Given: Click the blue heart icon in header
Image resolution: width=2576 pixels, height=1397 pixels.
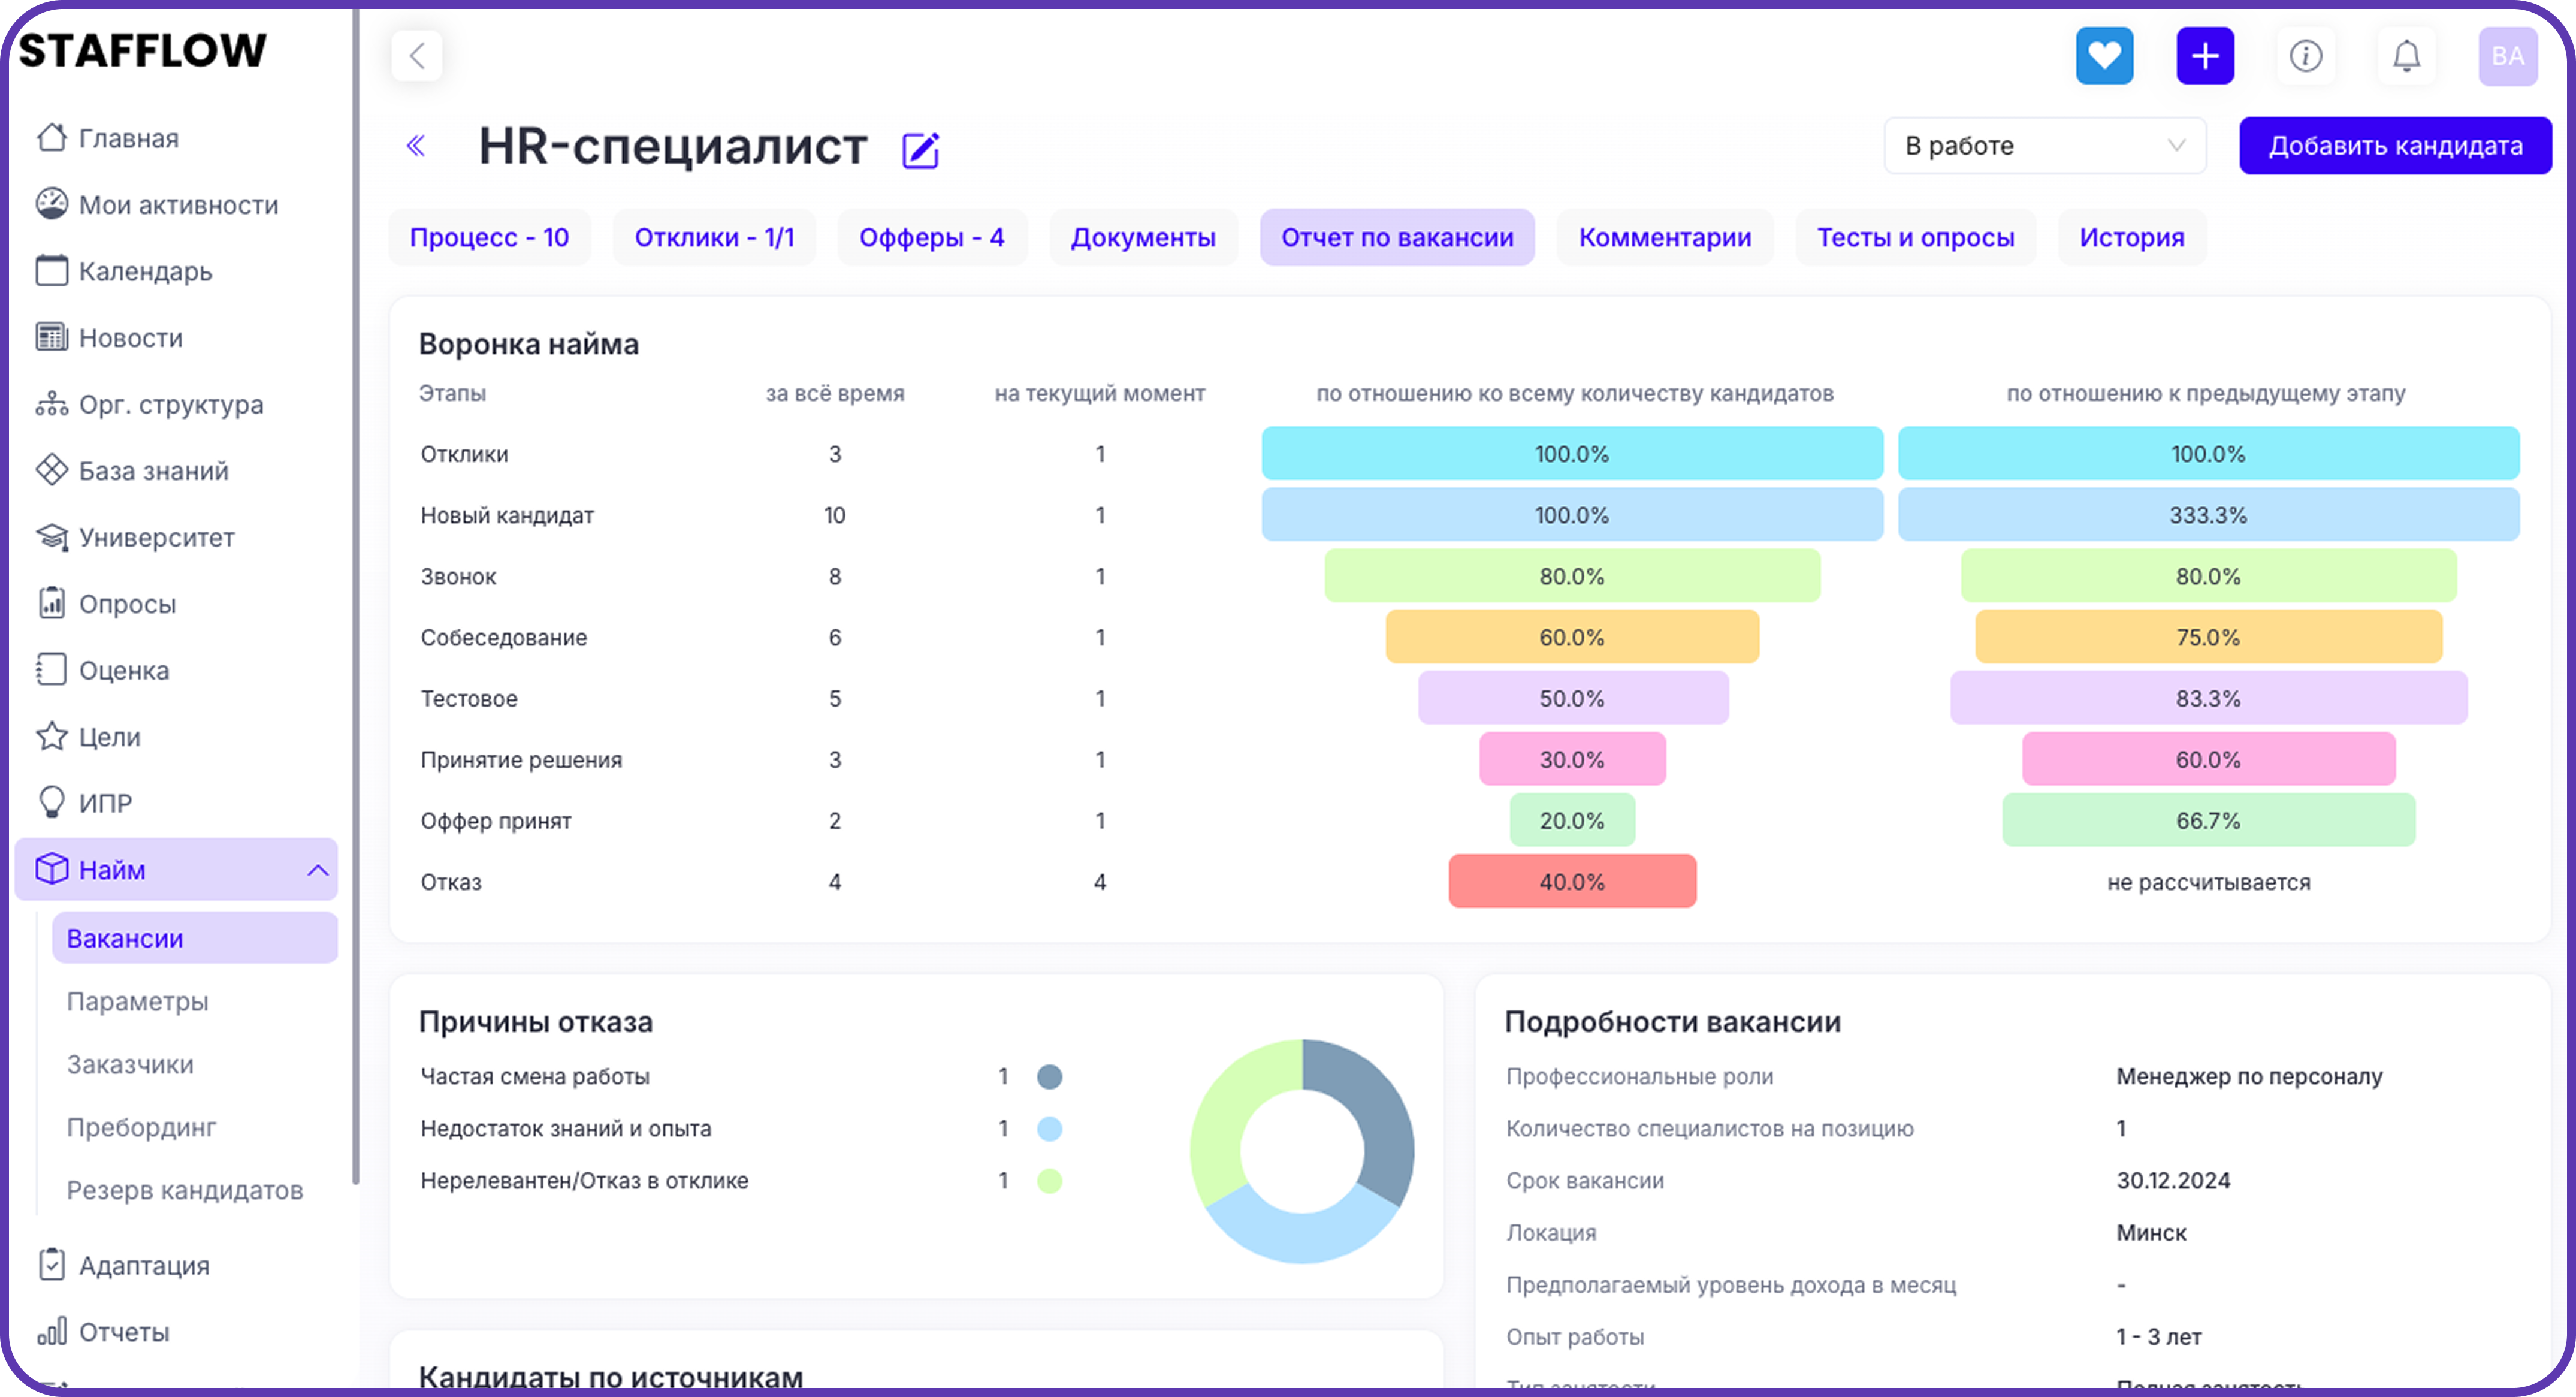Looking at the screenshot, I should (2104, 56).
